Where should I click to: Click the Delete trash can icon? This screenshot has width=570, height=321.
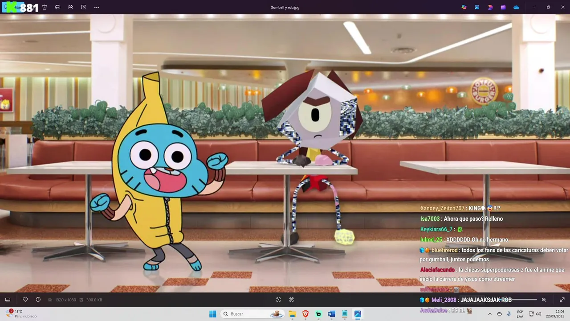point(45,7)
